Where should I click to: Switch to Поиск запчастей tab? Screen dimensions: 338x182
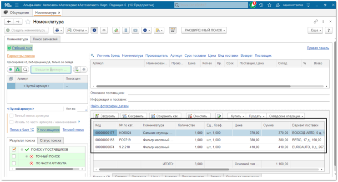pyautogui.click(x=45, y=39)
